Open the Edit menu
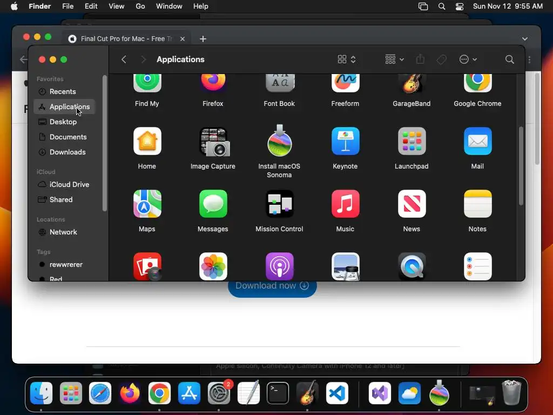 pyautogui.click(x=91, y=6)
